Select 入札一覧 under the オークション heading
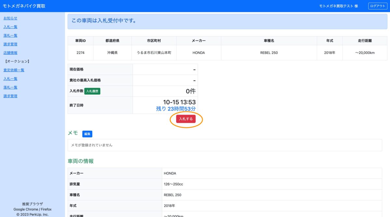This screenshot has height=217, width=390. [x=10, y=79]
